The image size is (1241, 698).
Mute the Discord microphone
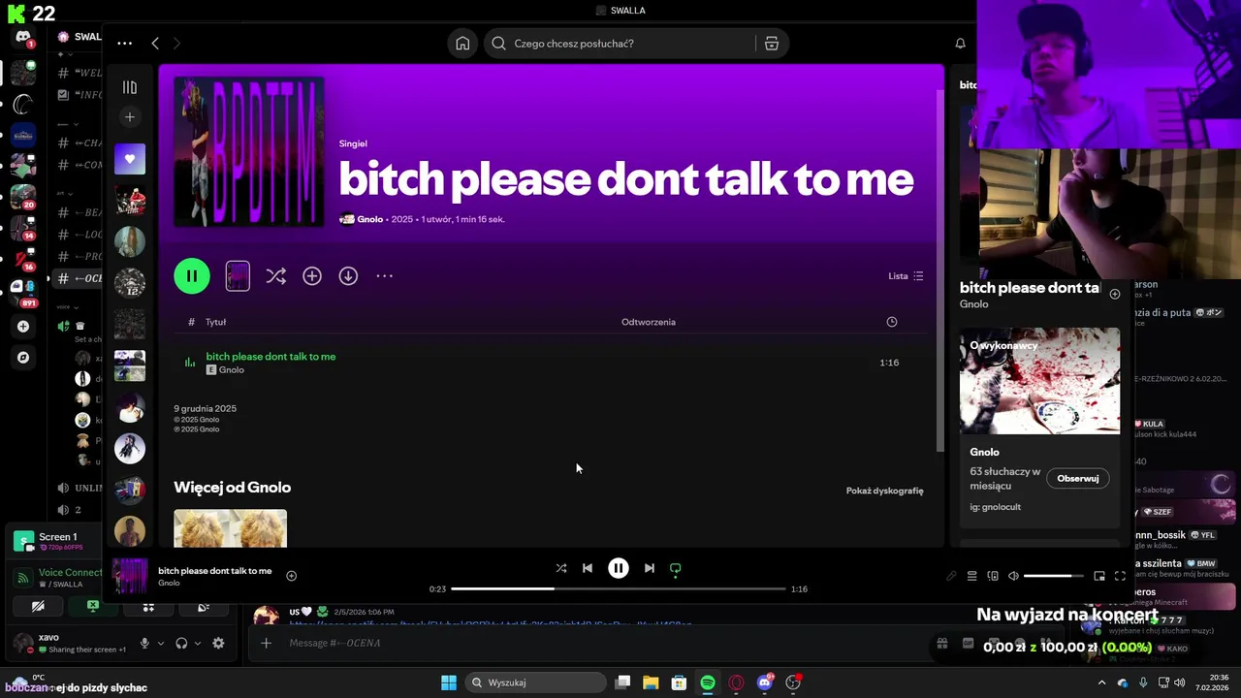click(144, 643)
